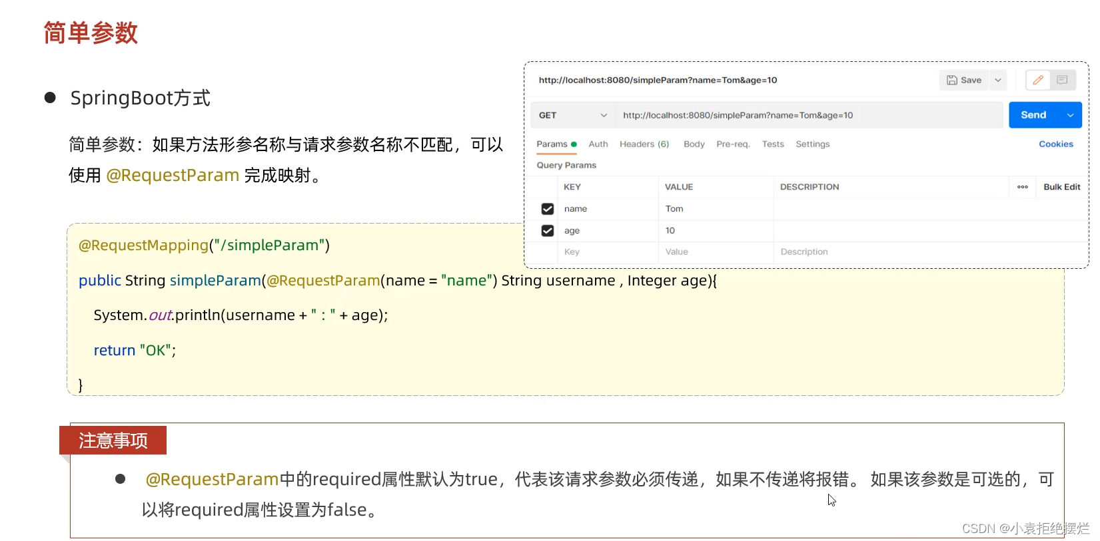Open the Tests tab
The image size is (1100, 541).
773,144
